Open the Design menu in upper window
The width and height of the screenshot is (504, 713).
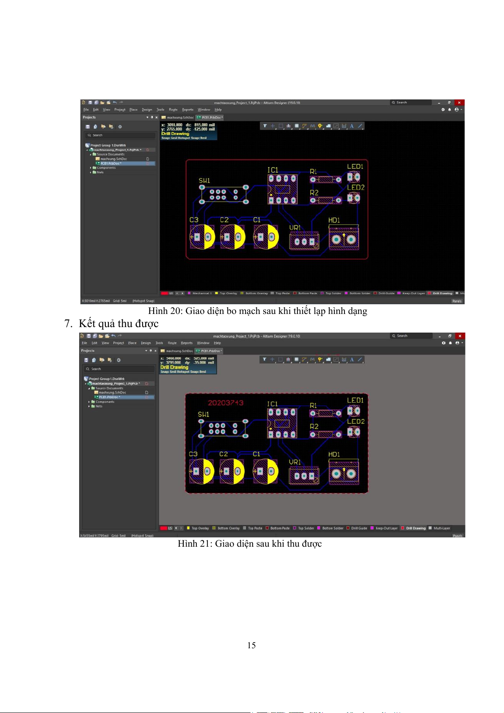(147, 110)
